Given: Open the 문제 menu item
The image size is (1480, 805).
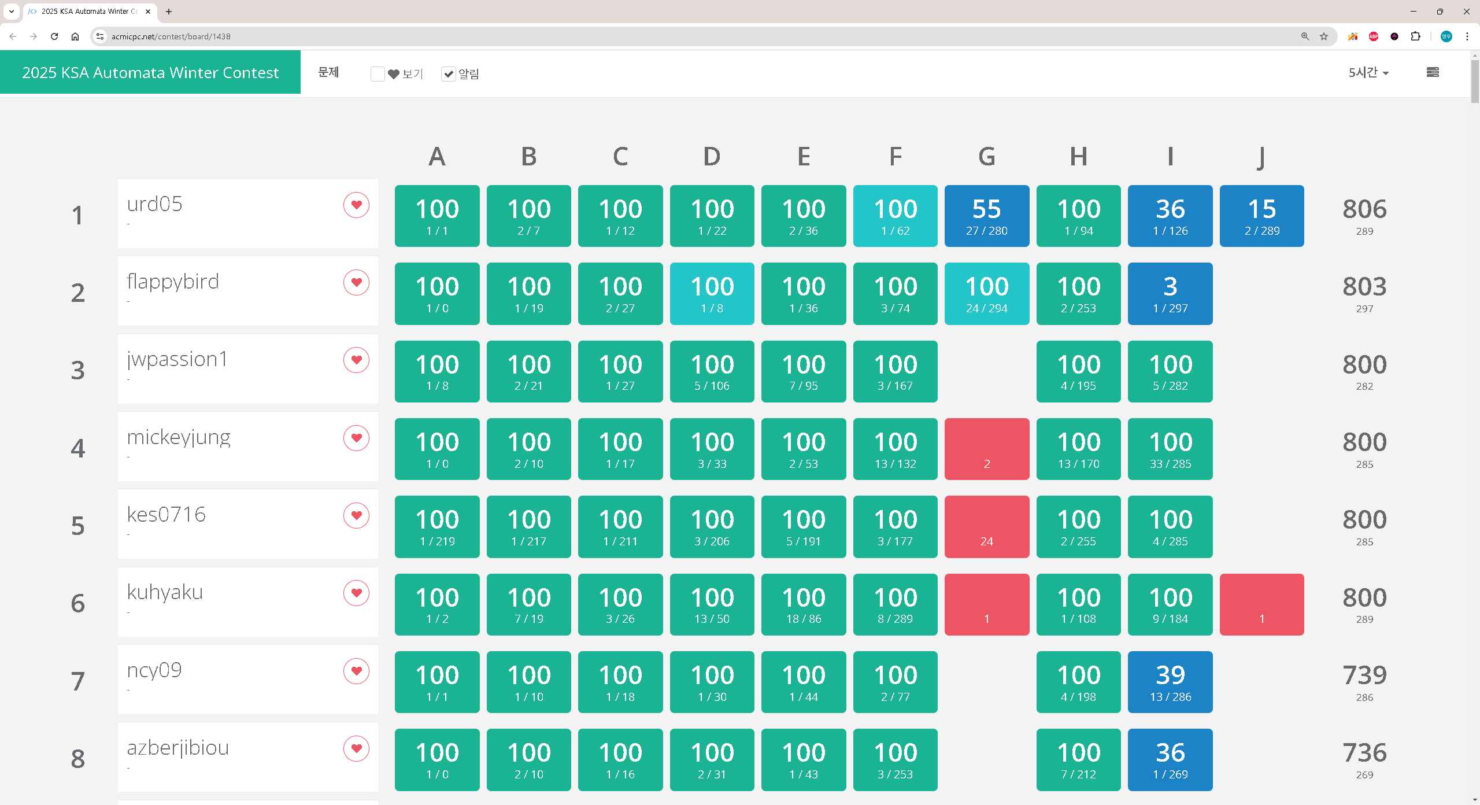Looking at the screenshot, I should [x=328, y=72].
